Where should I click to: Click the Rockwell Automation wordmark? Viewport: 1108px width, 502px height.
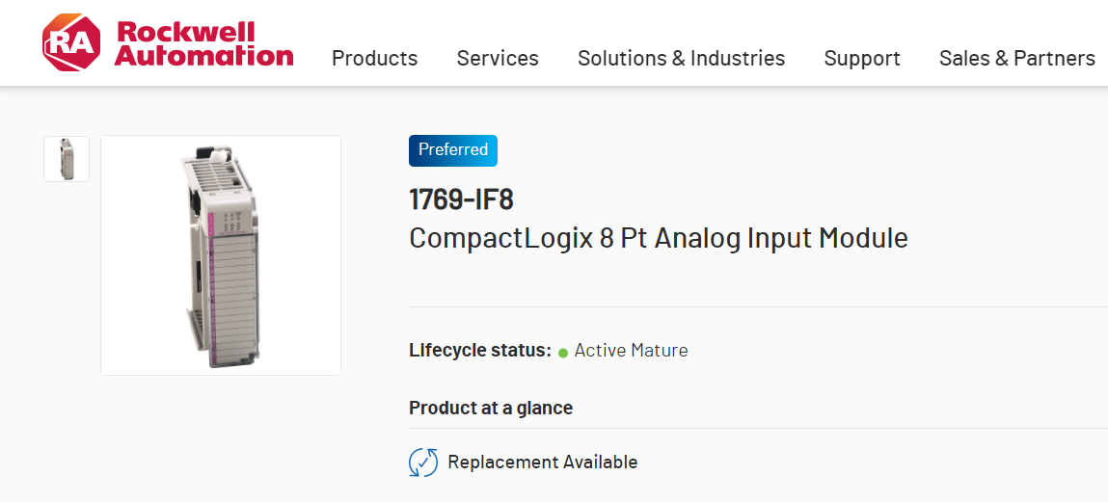point(203,43)
